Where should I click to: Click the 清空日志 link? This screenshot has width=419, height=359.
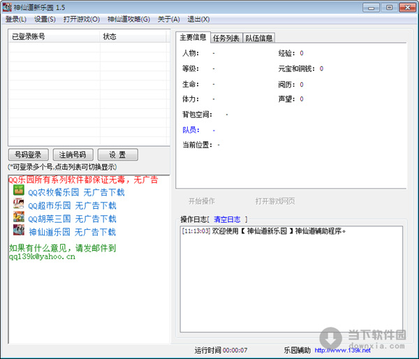click(227, 219)
